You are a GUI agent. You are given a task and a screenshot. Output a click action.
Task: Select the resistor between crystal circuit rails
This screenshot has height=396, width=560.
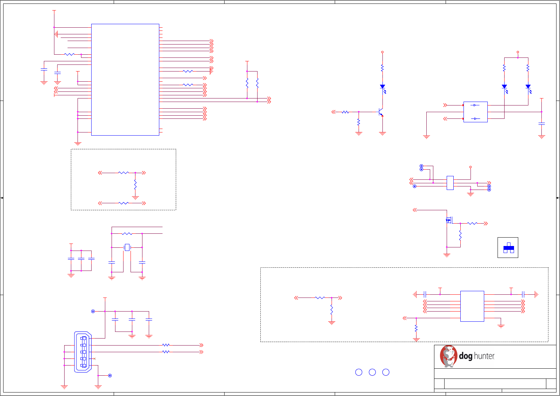point(127,233)
